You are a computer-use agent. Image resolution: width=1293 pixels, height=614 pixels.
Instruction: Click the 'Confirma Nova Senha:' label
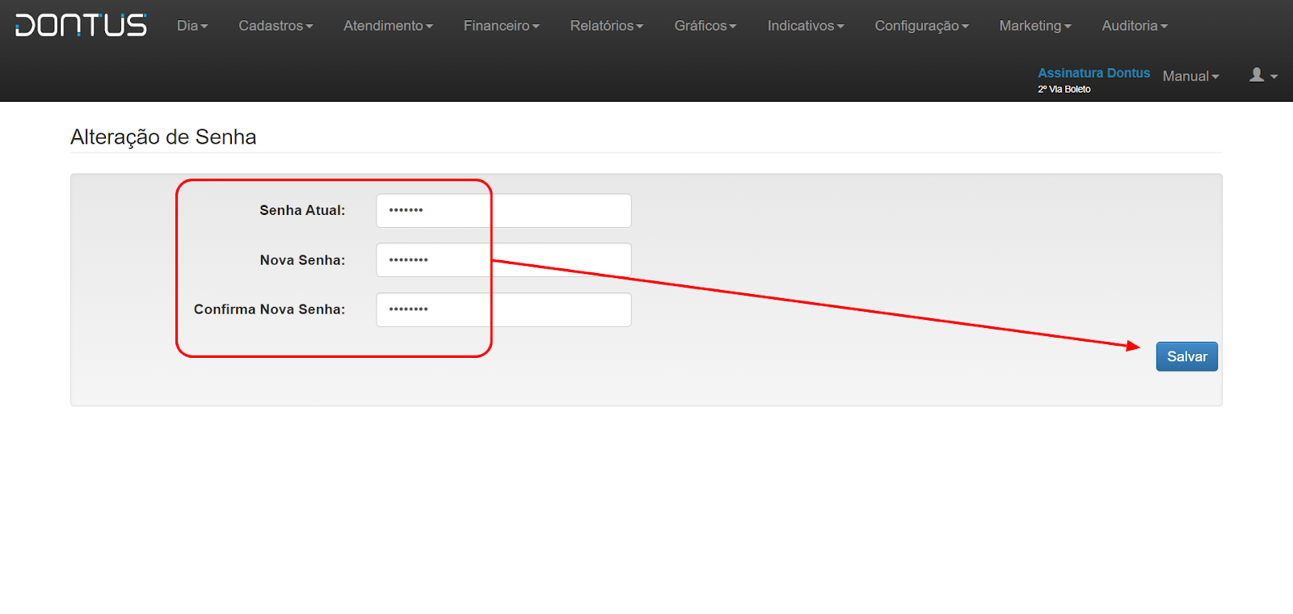tap(269, 309)
